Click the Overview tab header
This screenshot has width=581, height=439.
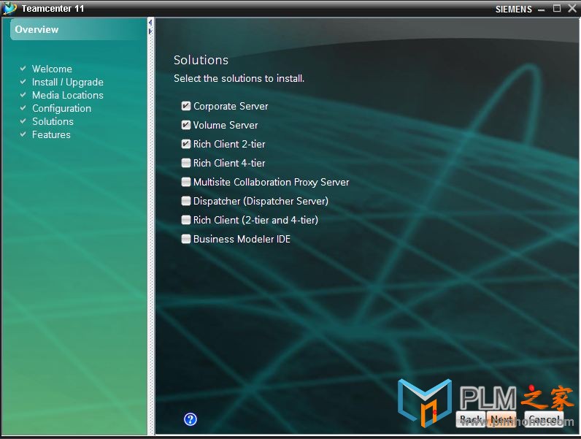(x=79, y=30)
